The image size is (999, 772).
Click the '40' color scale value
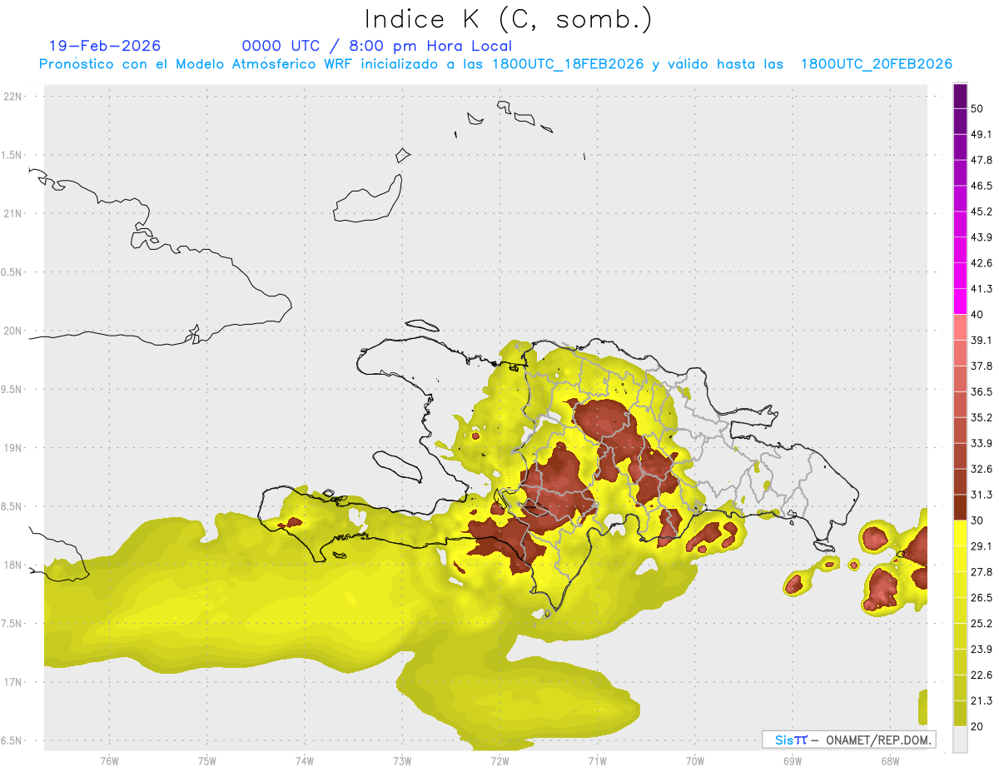point(977,315)
